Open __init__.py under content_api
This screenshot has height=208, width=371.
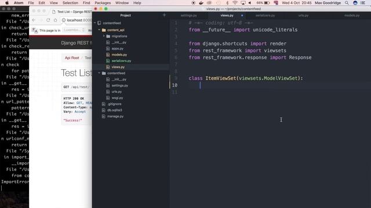[119, 42]
